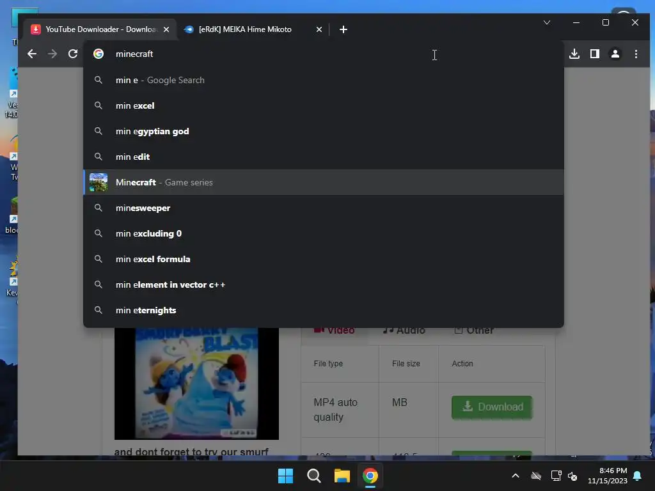This screenshot has width=655, height=491.
Task: Select suggestion 'min e - Google Search'
Action: tap(324, 80)
